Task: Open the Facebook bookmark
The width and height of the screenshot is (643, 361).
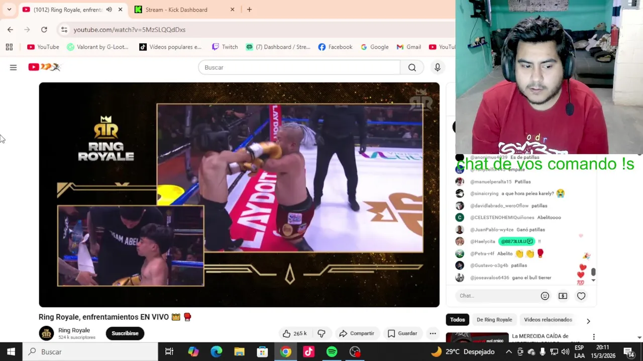Action: (x=335, y=47)
